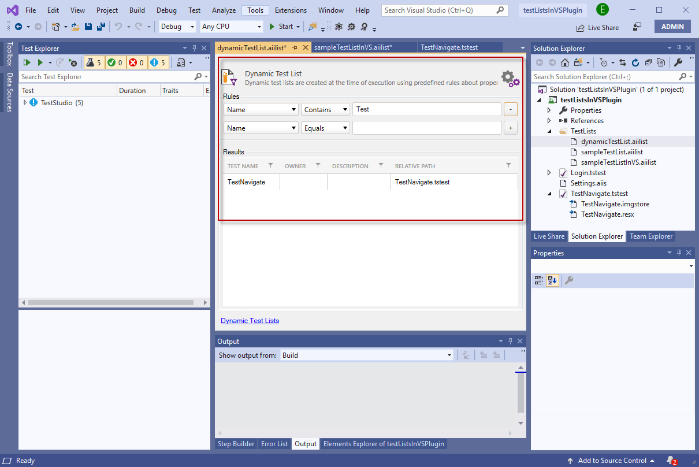
Task: Open the Dynamic Test Lists link
Action: click(x=250, y=321)
